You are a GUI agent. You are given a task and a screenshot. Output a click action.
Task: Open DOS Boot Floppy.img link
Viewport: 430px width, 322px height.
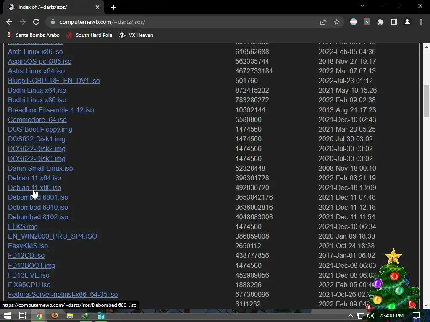click(40, 129)
